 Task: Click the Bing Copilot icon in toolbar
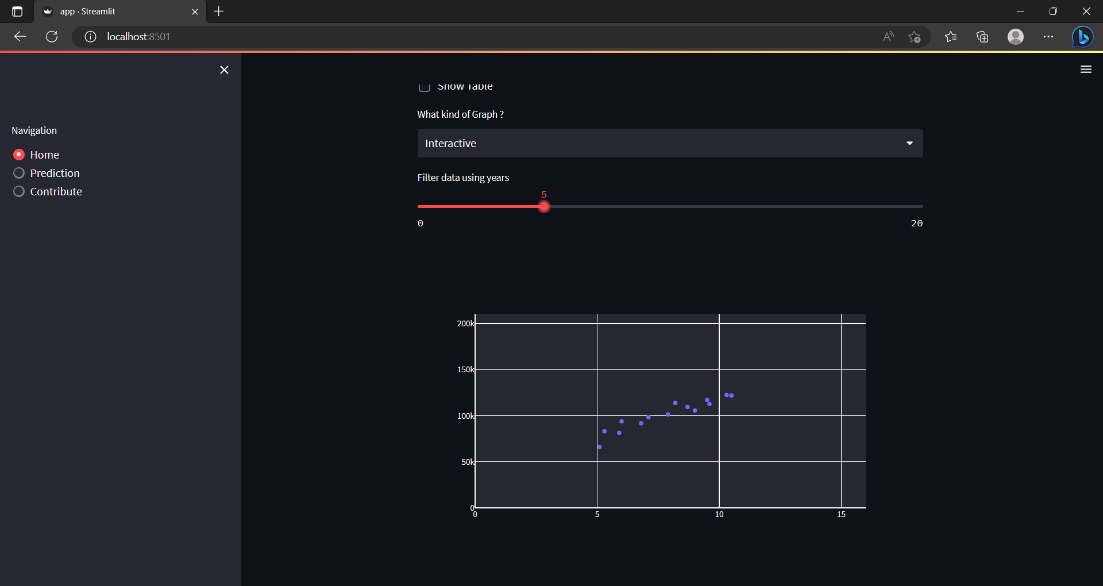click(x=1082, y=36)
